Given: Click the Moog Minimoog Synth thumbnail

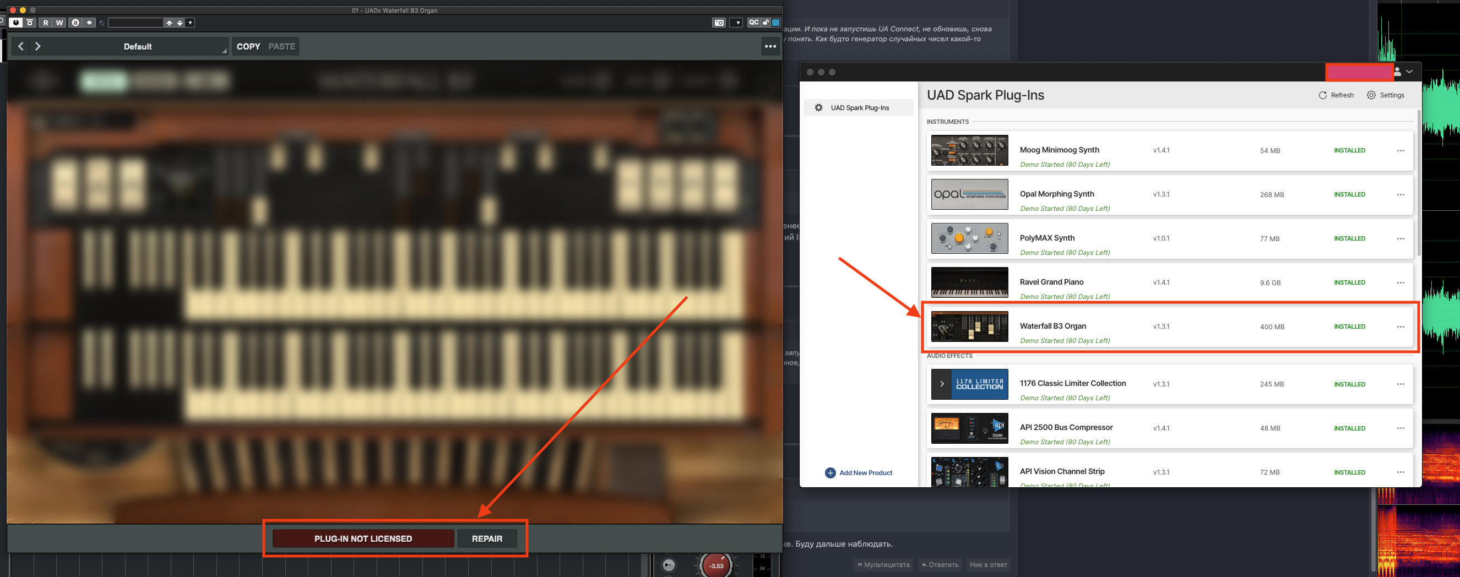Looking at the screenshot, I should (969, 150).
